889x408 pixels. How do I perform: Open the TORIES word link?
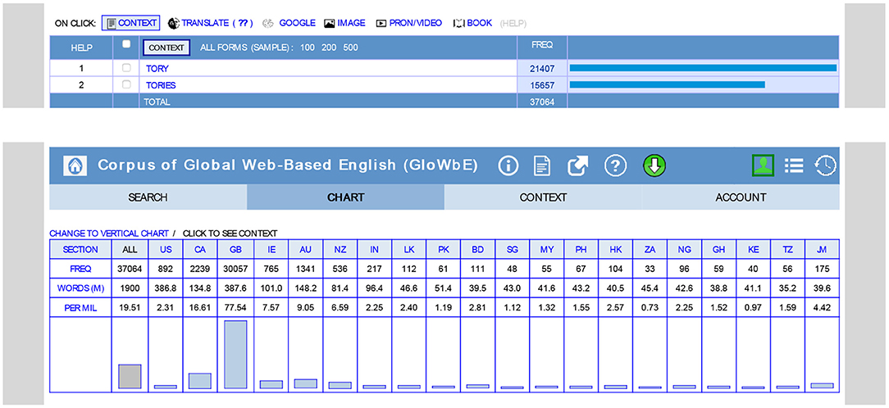click(161, 85)
